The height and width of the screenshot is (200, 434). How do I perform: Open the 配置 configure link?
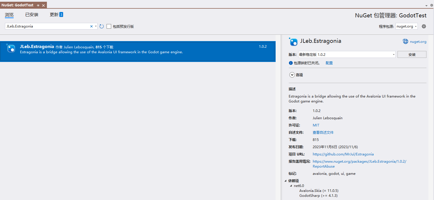pyautogui.click(x=329, y=63)
